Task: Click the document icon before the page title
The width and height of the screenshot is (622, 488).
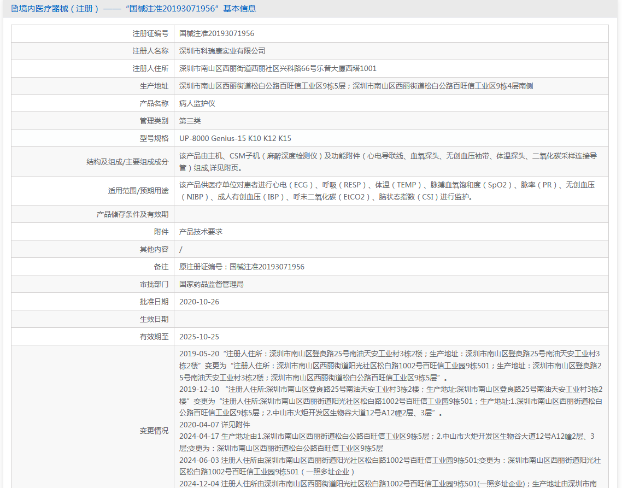Action: click(15, 9)
